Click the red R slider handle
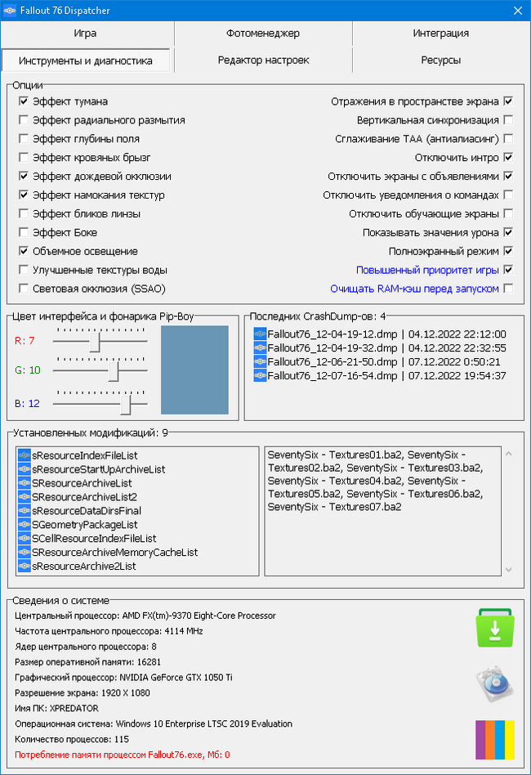This screenshot has height=775, width=531. pyautogui.click(x=94, y=342)
